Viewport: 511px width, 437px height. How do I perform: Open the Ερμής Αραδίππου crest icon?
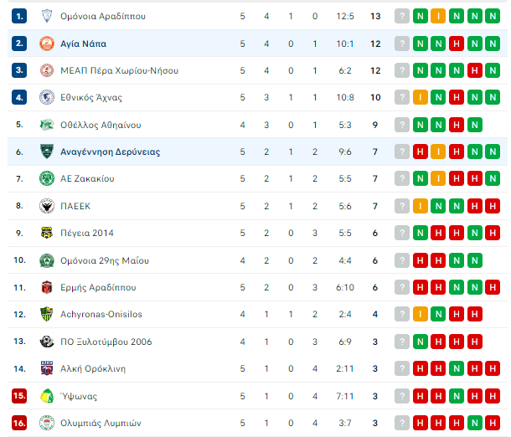(x=46, y=287)
